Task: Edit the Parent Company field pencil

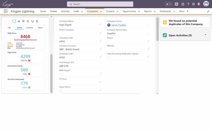Action: tap(100, 33)
